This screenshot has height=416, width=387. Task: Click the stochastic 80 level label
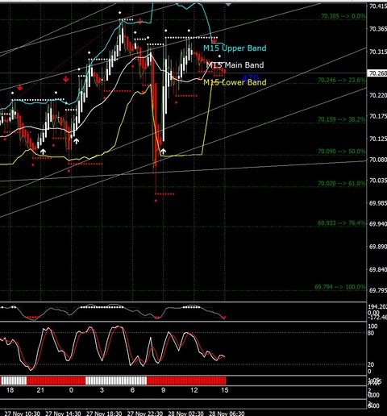tap(371, 333)
